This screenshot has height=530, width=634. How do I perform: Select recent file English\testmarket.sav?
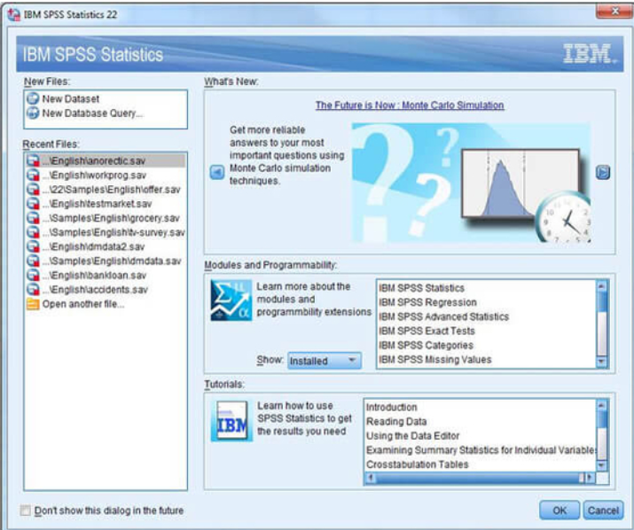106,204
